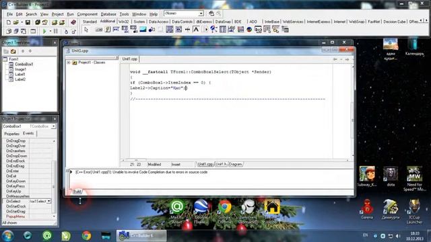The image size is (431, 242).
Task: Switch to Object Inspector Properties tab
Action: (12, 134)
